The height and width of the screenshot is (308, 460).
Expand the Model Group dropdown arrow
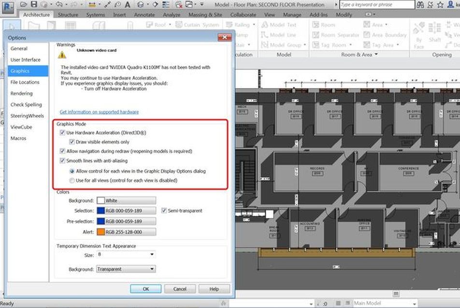click(x=305, y=45)
